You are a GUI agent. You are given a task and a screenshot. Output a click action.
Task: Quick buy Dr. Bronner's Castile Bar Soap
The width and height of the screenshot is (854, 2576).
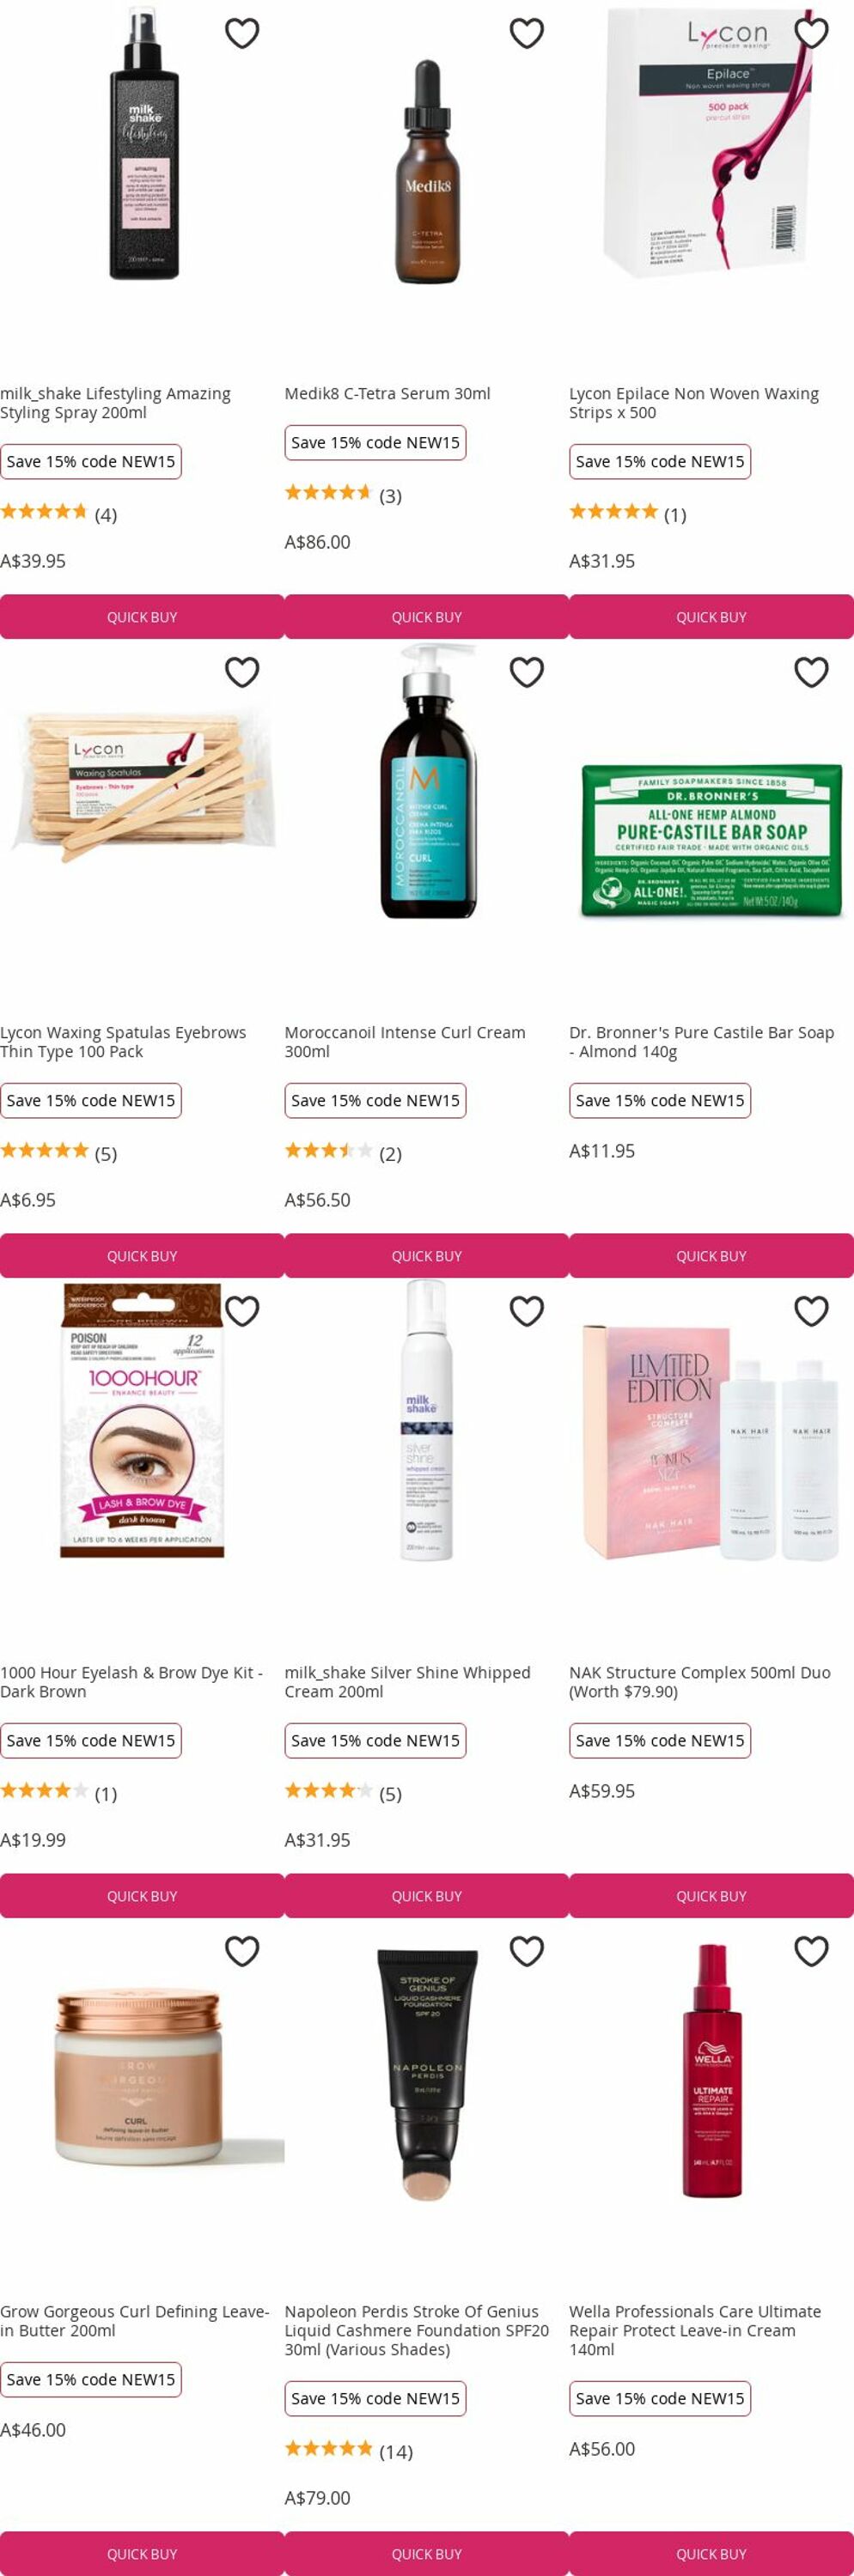pyautogui.click(x=711, y=1256)
